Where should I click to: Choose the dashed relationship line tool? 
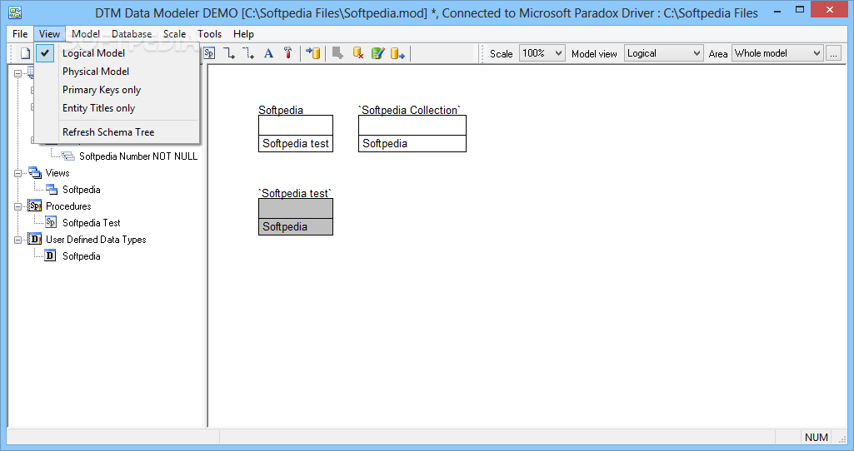(x=248, y=53)
